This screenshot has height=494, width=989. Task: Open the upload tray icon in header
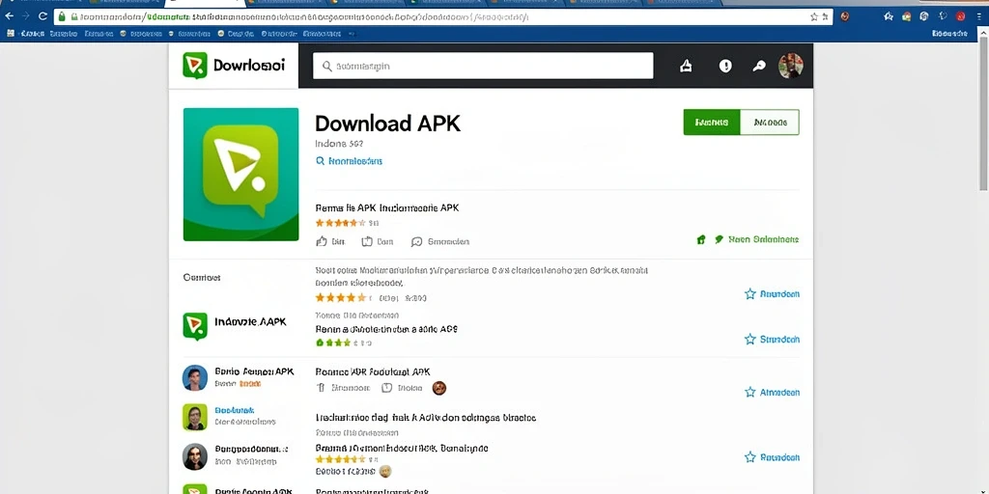click(x=686, y=66)
